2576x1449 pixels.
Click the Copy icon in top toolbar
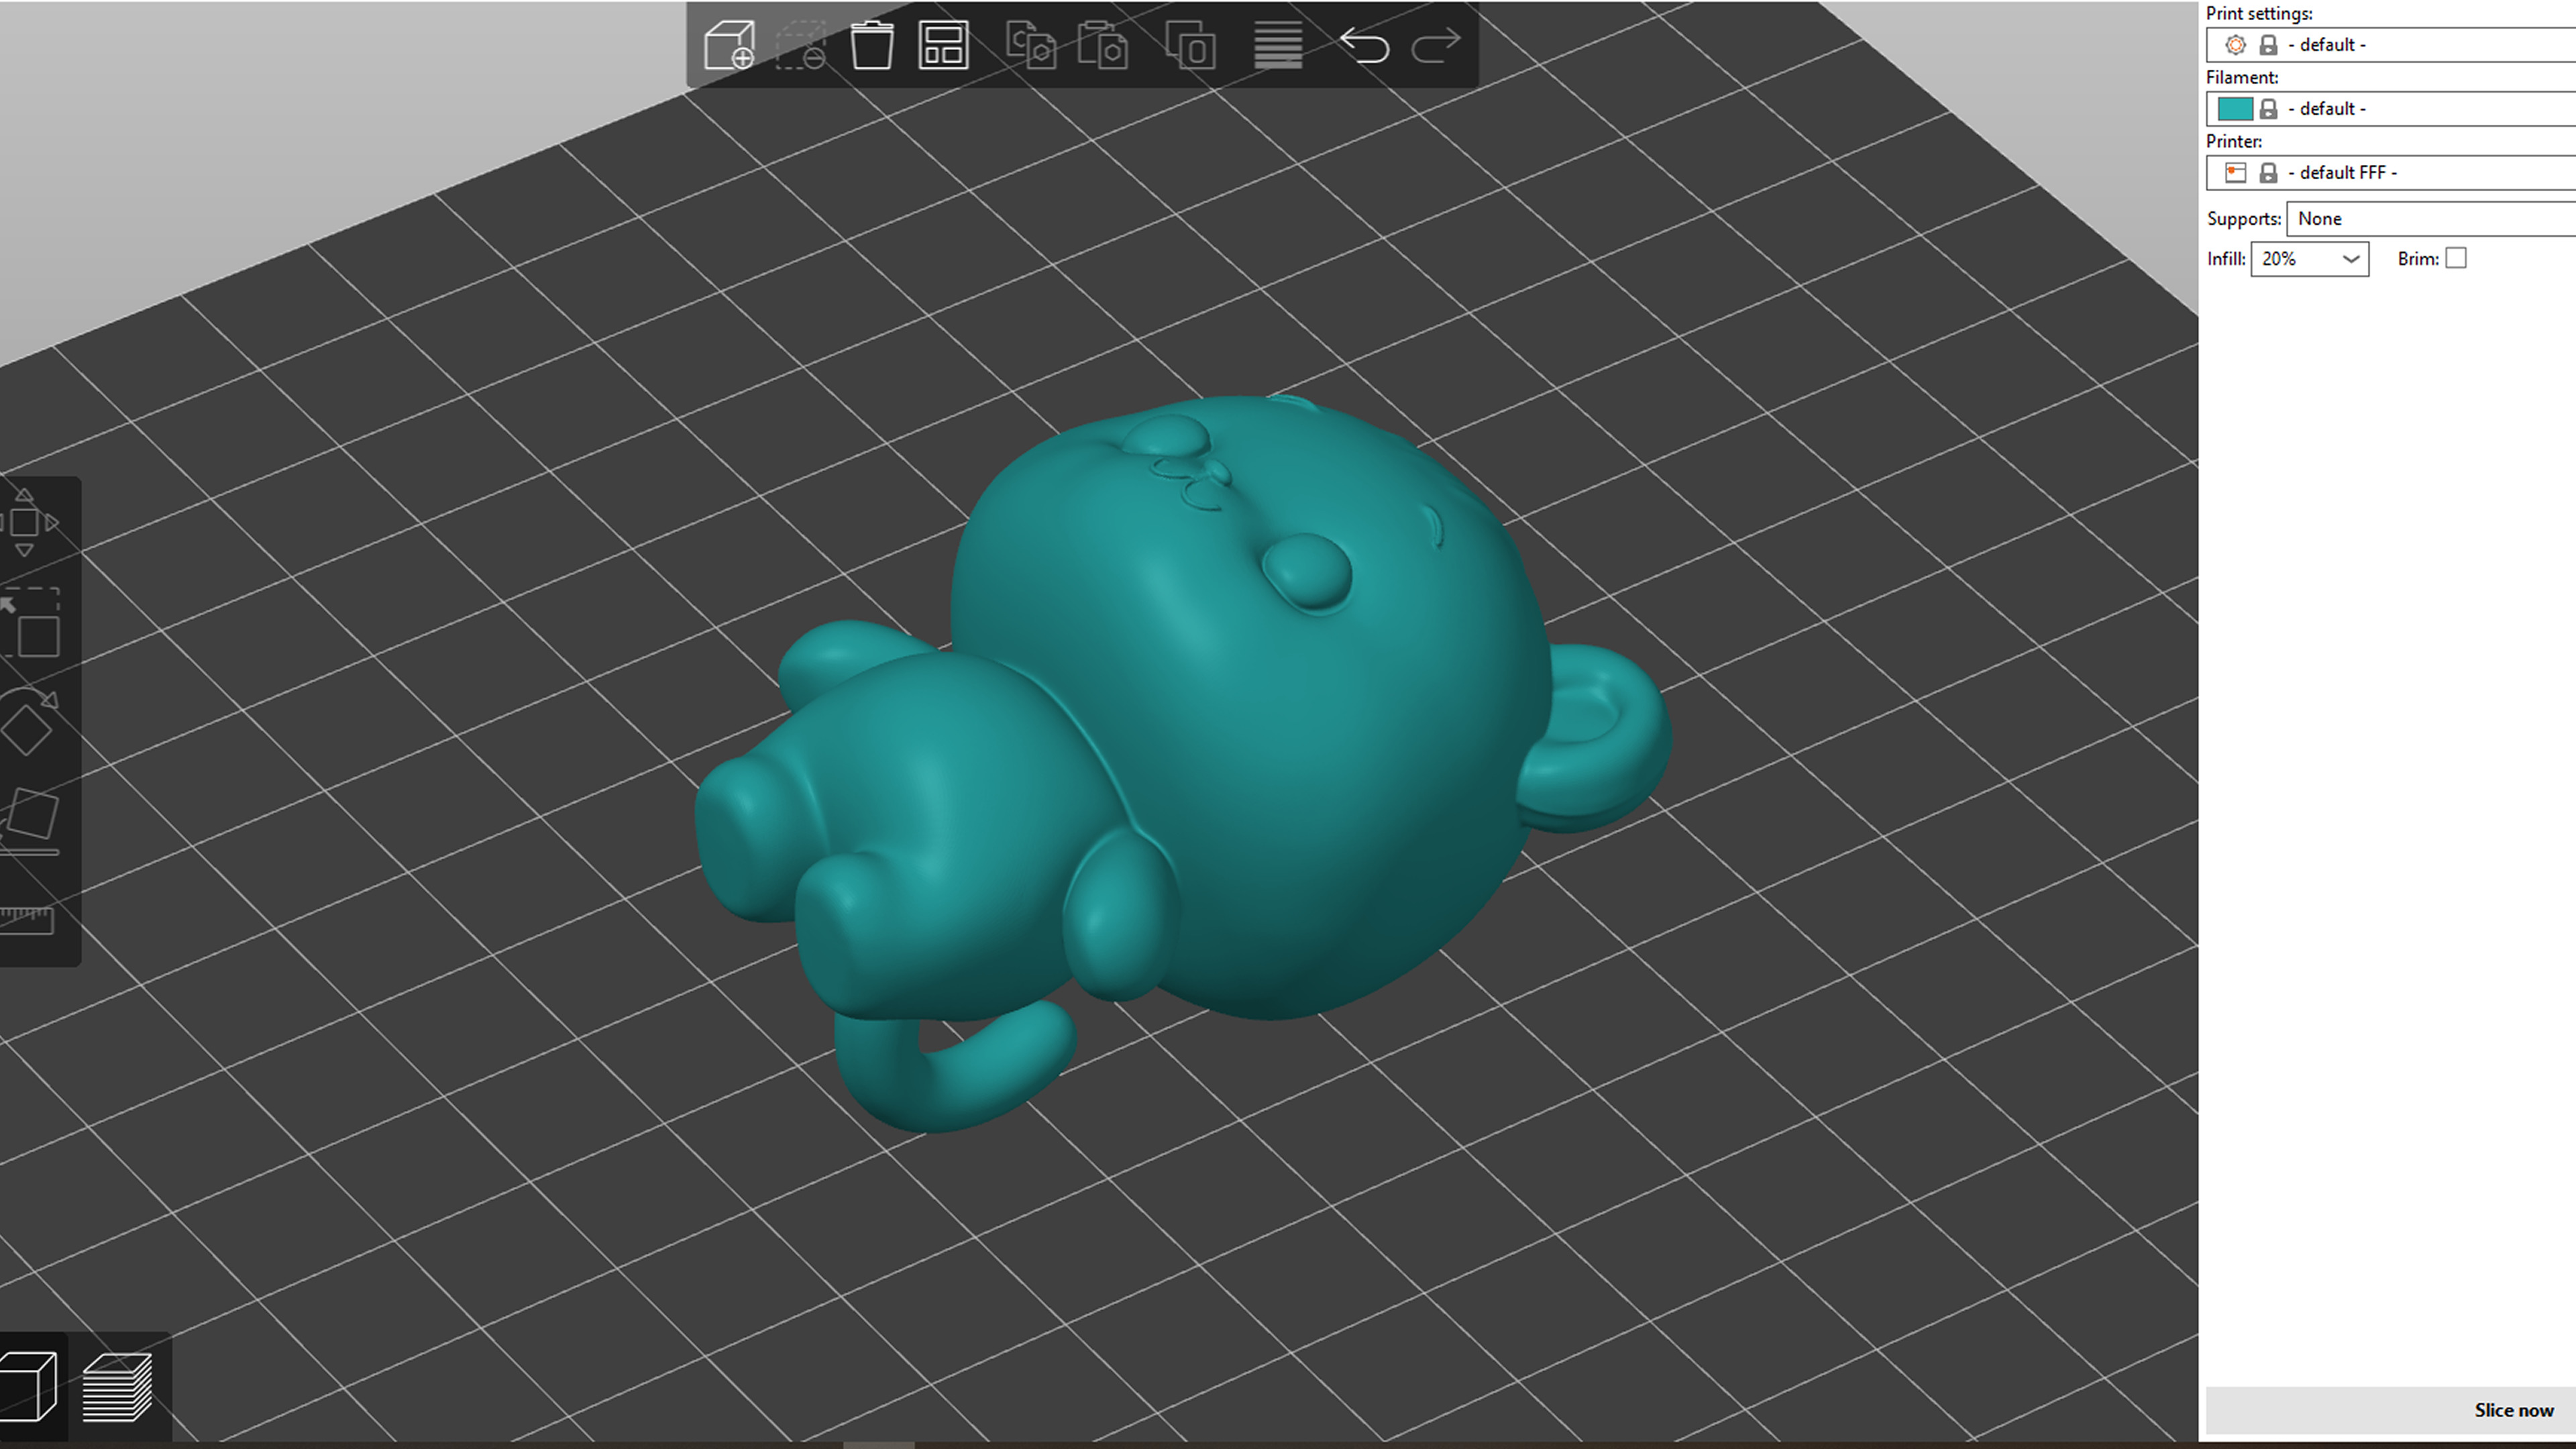[1030, 45]
